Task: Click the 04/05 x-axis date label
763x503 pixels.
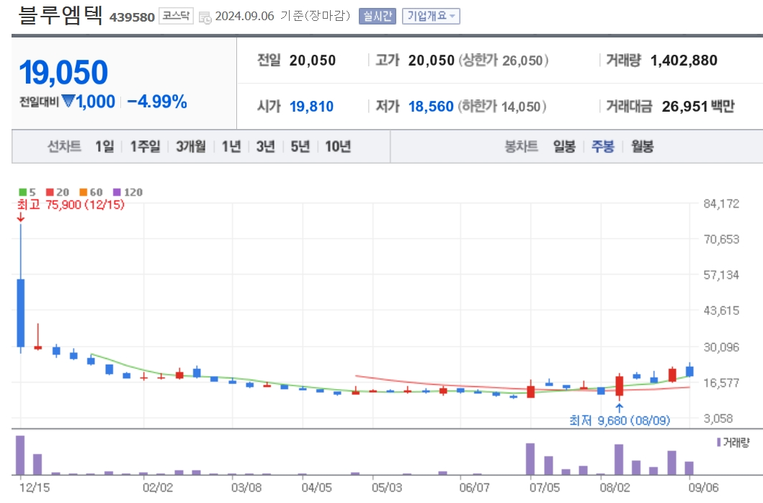Action: (317, 487)
